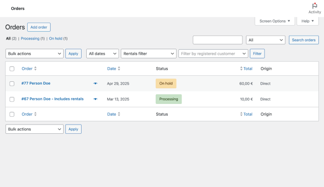The image size is (324, 187).
Task: Sort by Order arrows in table footer
Action: tap(35, 114)
